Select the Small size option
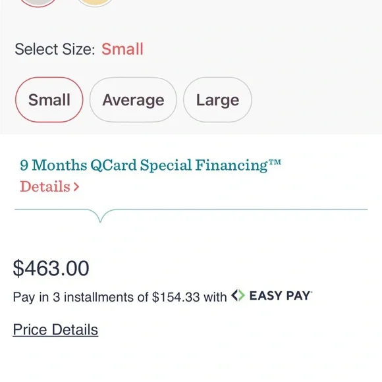The height and width of the screenshot is (382, 382). 49,99
